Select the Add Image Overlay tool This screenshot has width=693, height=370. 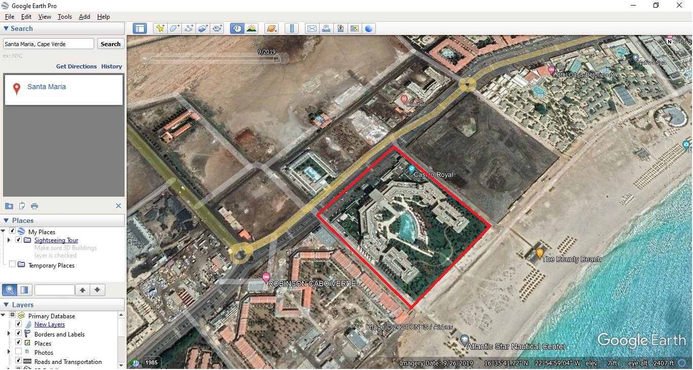point(203,28)
